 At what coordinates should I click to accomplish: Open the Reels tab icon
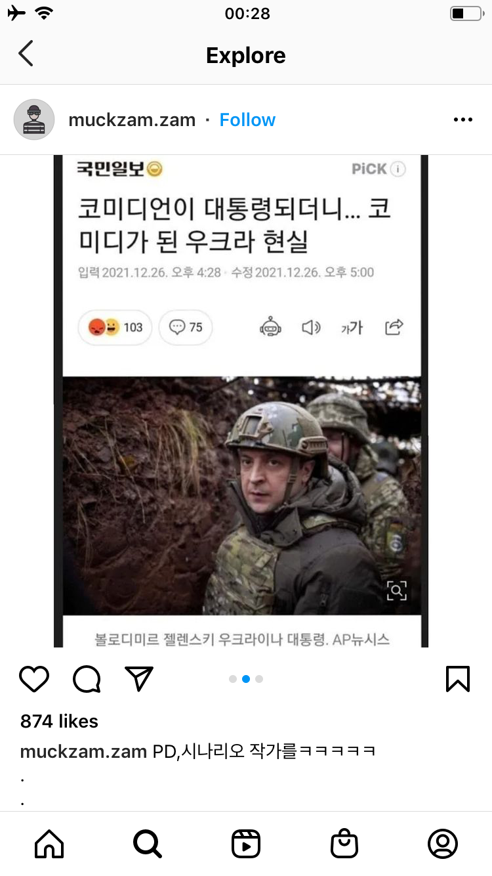(x=246, y=844)
